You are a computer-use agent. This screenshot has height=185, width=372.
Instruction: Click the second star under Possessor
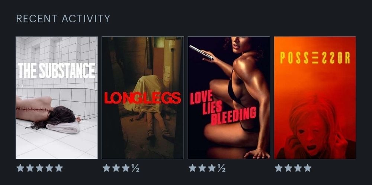click(288, 168)
